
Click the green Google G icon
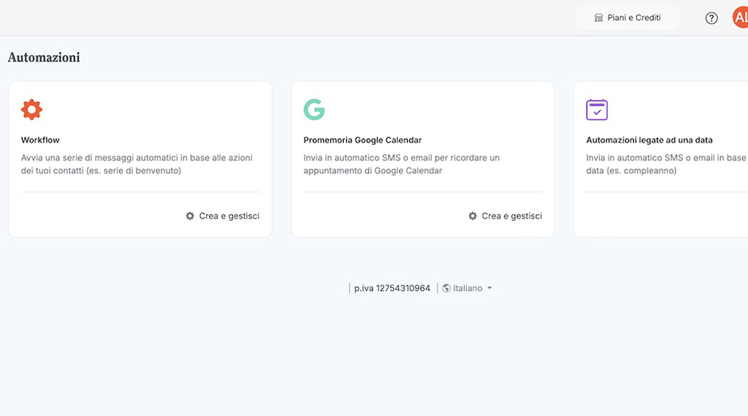pos(314,110)
